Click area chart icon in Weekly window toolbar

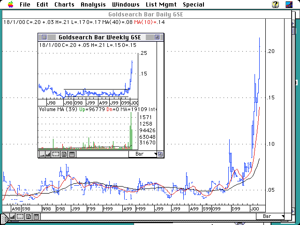tap(48, 154)
